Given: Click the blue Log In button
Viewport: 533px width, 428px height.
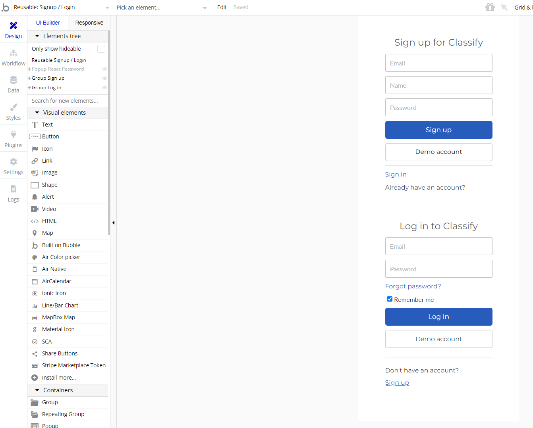Looking at the screenshot, I should [x=438, y=317].
